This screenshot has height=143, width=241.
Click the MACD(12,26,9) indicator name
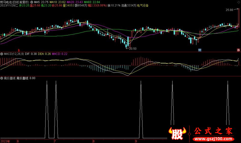[x=14, y=54]
